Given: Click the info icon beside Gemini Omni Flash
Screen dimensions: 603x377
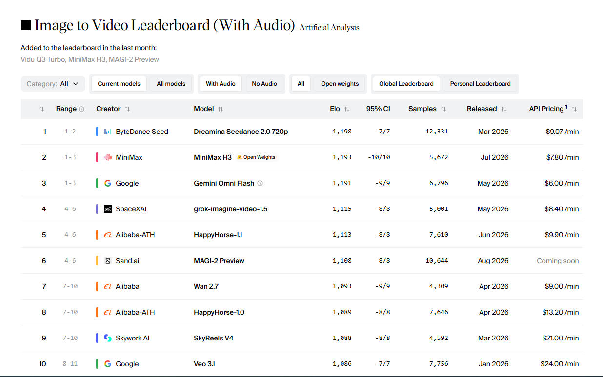Looking at the screenshot, I should click(x=260, y=183).
